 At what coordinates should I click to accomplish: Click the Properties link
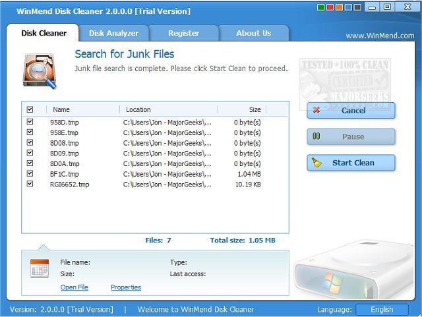126,287
